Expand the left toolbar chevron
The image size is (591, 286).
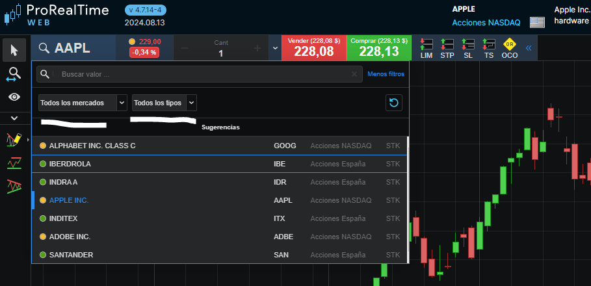tap(14, 118)
